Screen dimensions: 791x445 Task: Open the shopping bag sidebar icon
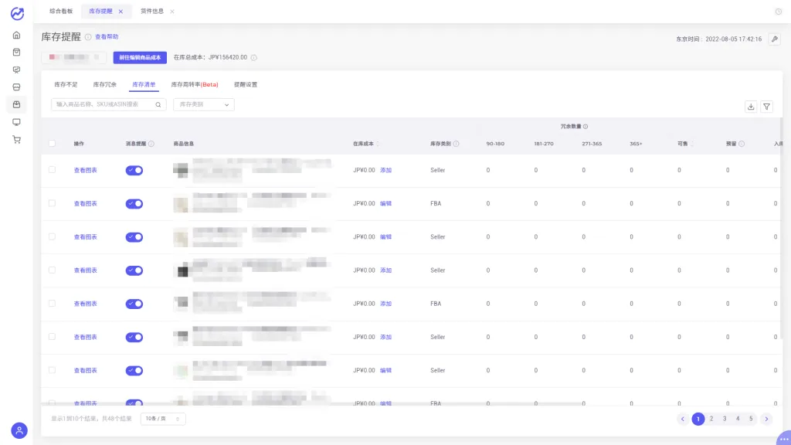click(x=17, y=53)
